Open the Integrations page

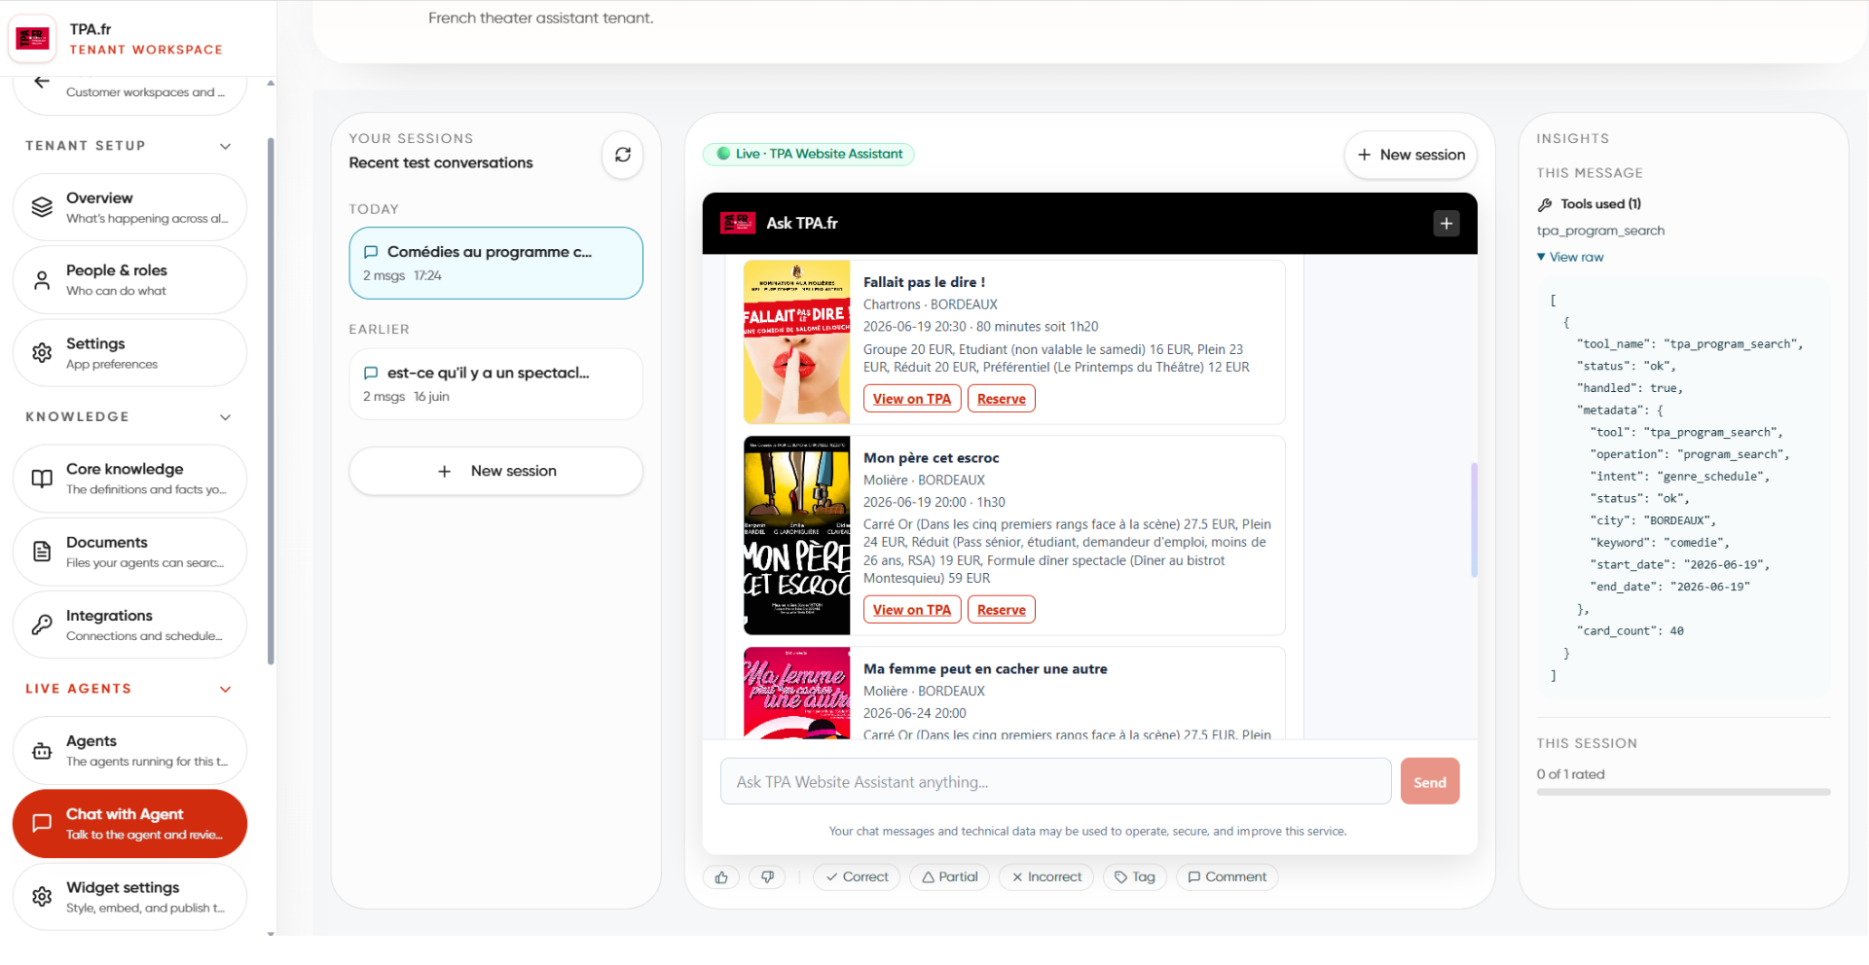click(129, 625)
